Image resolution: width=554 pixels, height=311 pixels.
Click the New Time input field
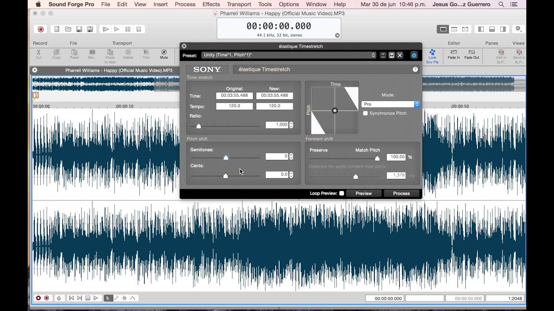point(274,95)
